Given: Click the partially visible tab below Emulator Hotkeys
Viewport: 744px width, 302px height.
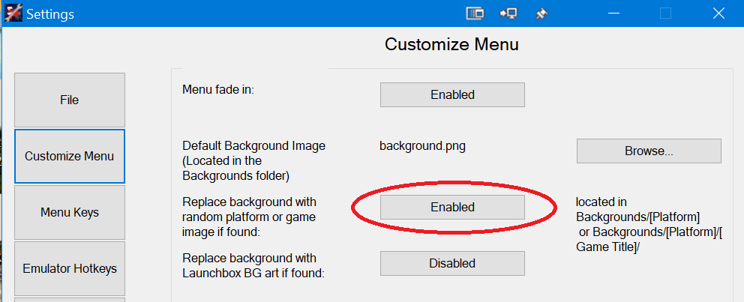Looking at the screenshot, I should [x=70, y=300].
